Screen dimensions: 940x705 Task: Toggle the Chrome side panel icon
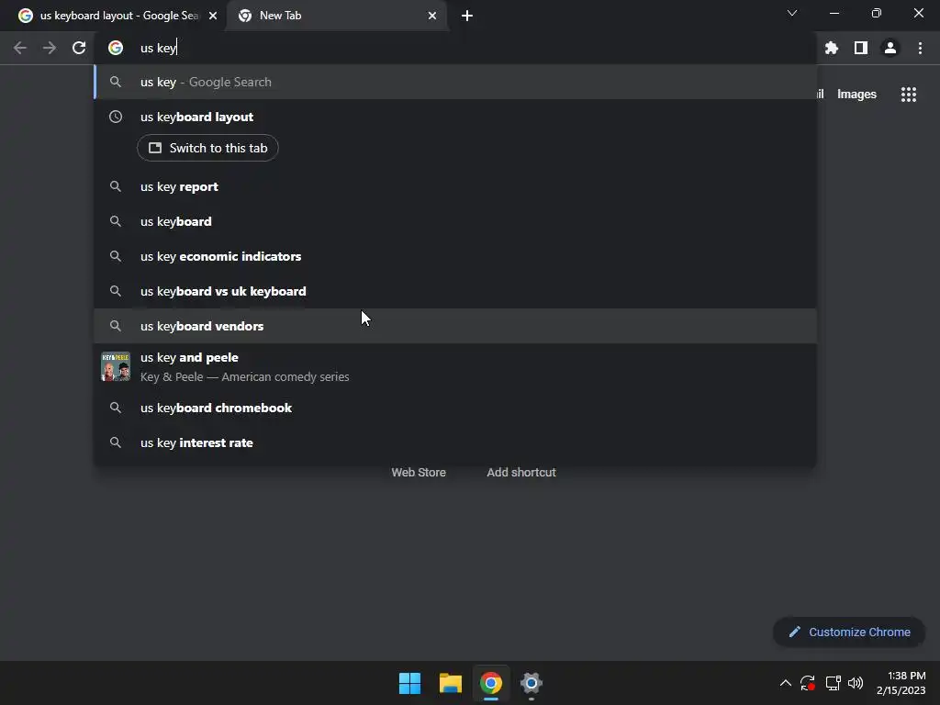point(861,48)
